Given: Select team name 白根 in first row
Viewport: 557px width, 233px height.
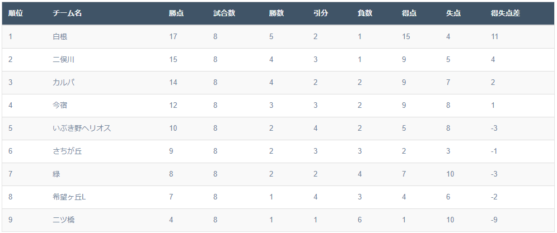Looking at the screenshot, I should [60, 36].
